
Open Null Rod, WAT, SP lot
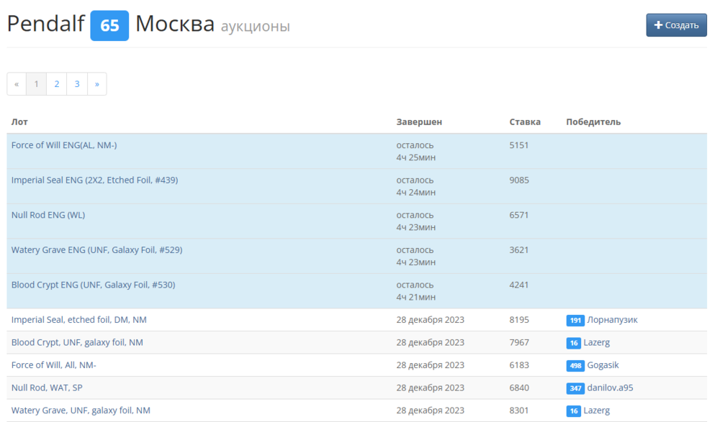[47, 388]
